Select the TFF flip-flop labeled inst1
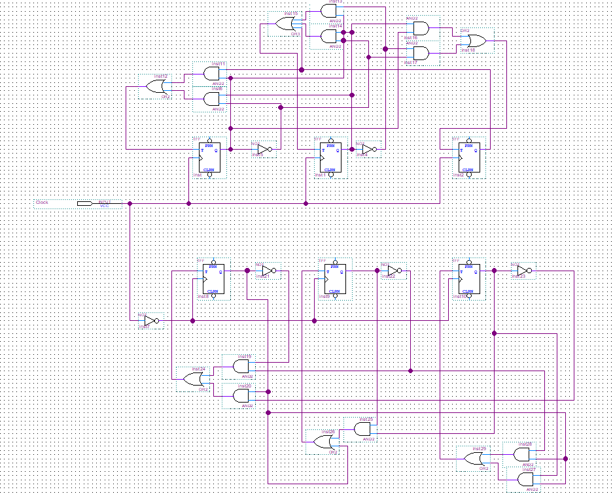The height and width of the screenshot is (496, 613). coord(331,157)
